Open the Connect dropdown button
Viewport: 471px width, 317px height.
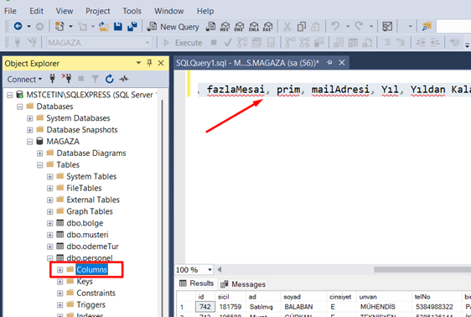pyautogui.click(x=24, y=80)
